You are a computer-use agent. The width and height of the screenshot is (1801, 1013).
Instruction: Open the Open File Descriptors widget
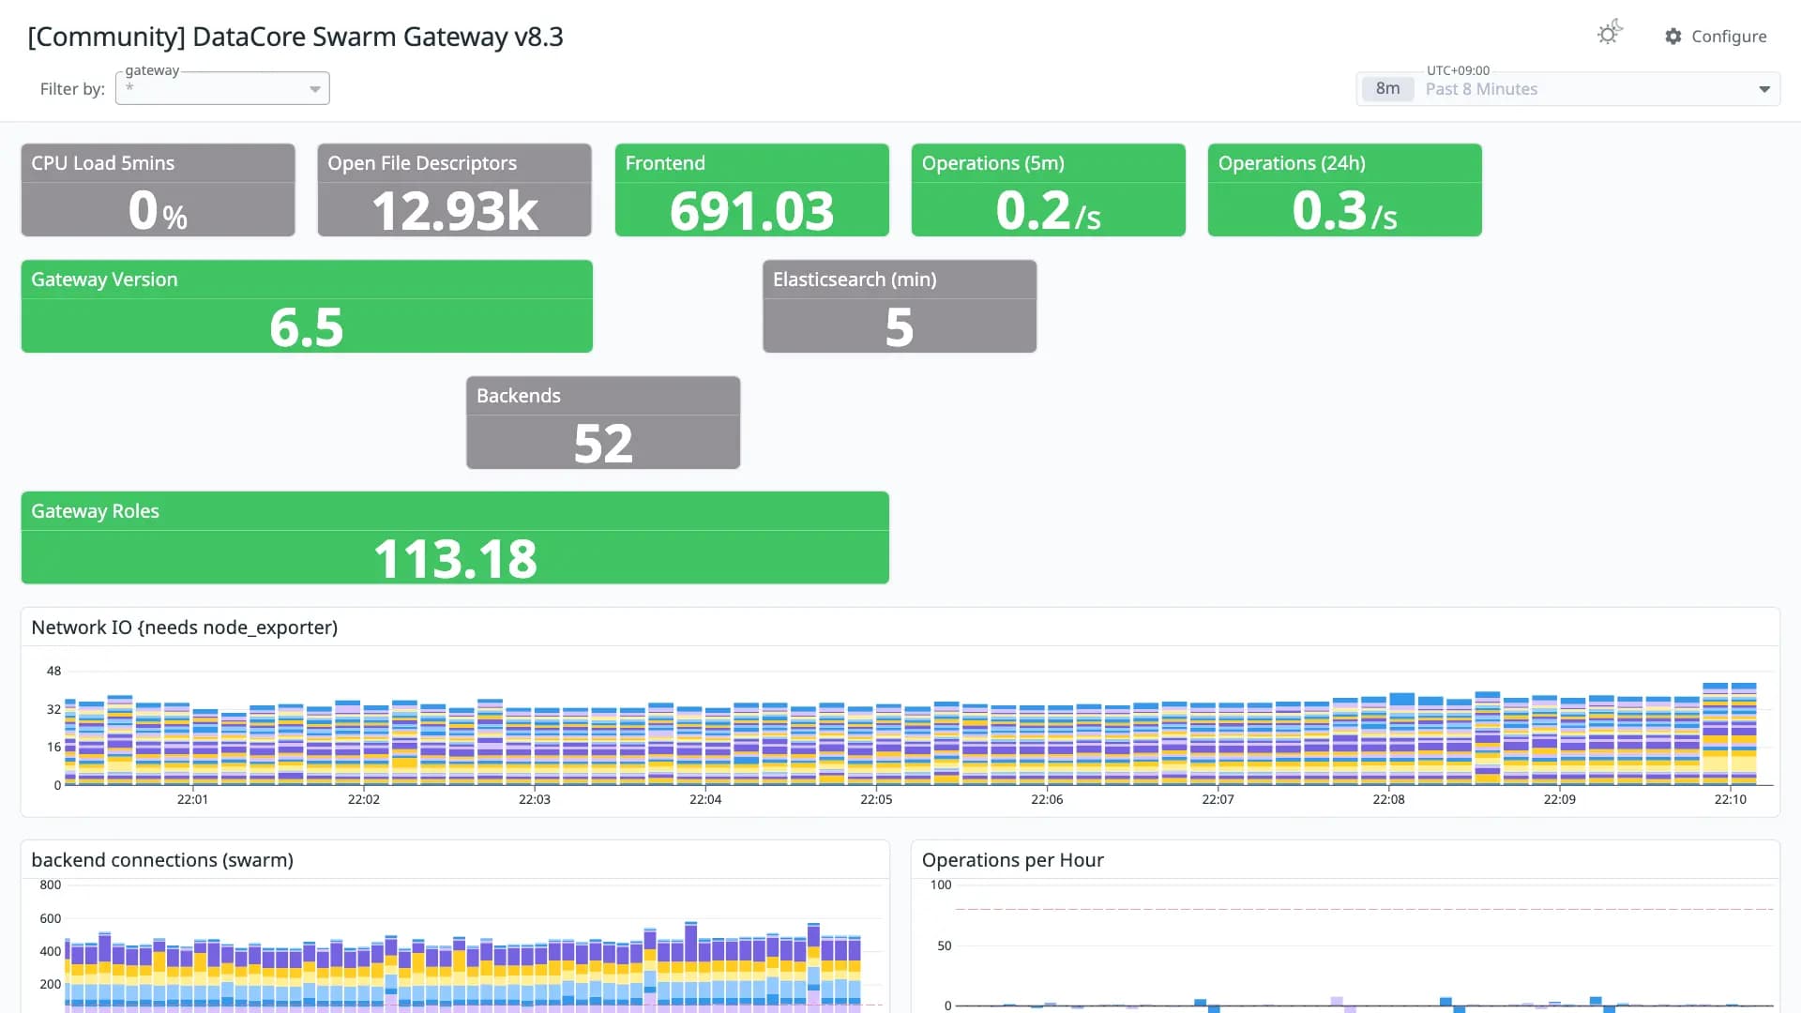(454, 189)
